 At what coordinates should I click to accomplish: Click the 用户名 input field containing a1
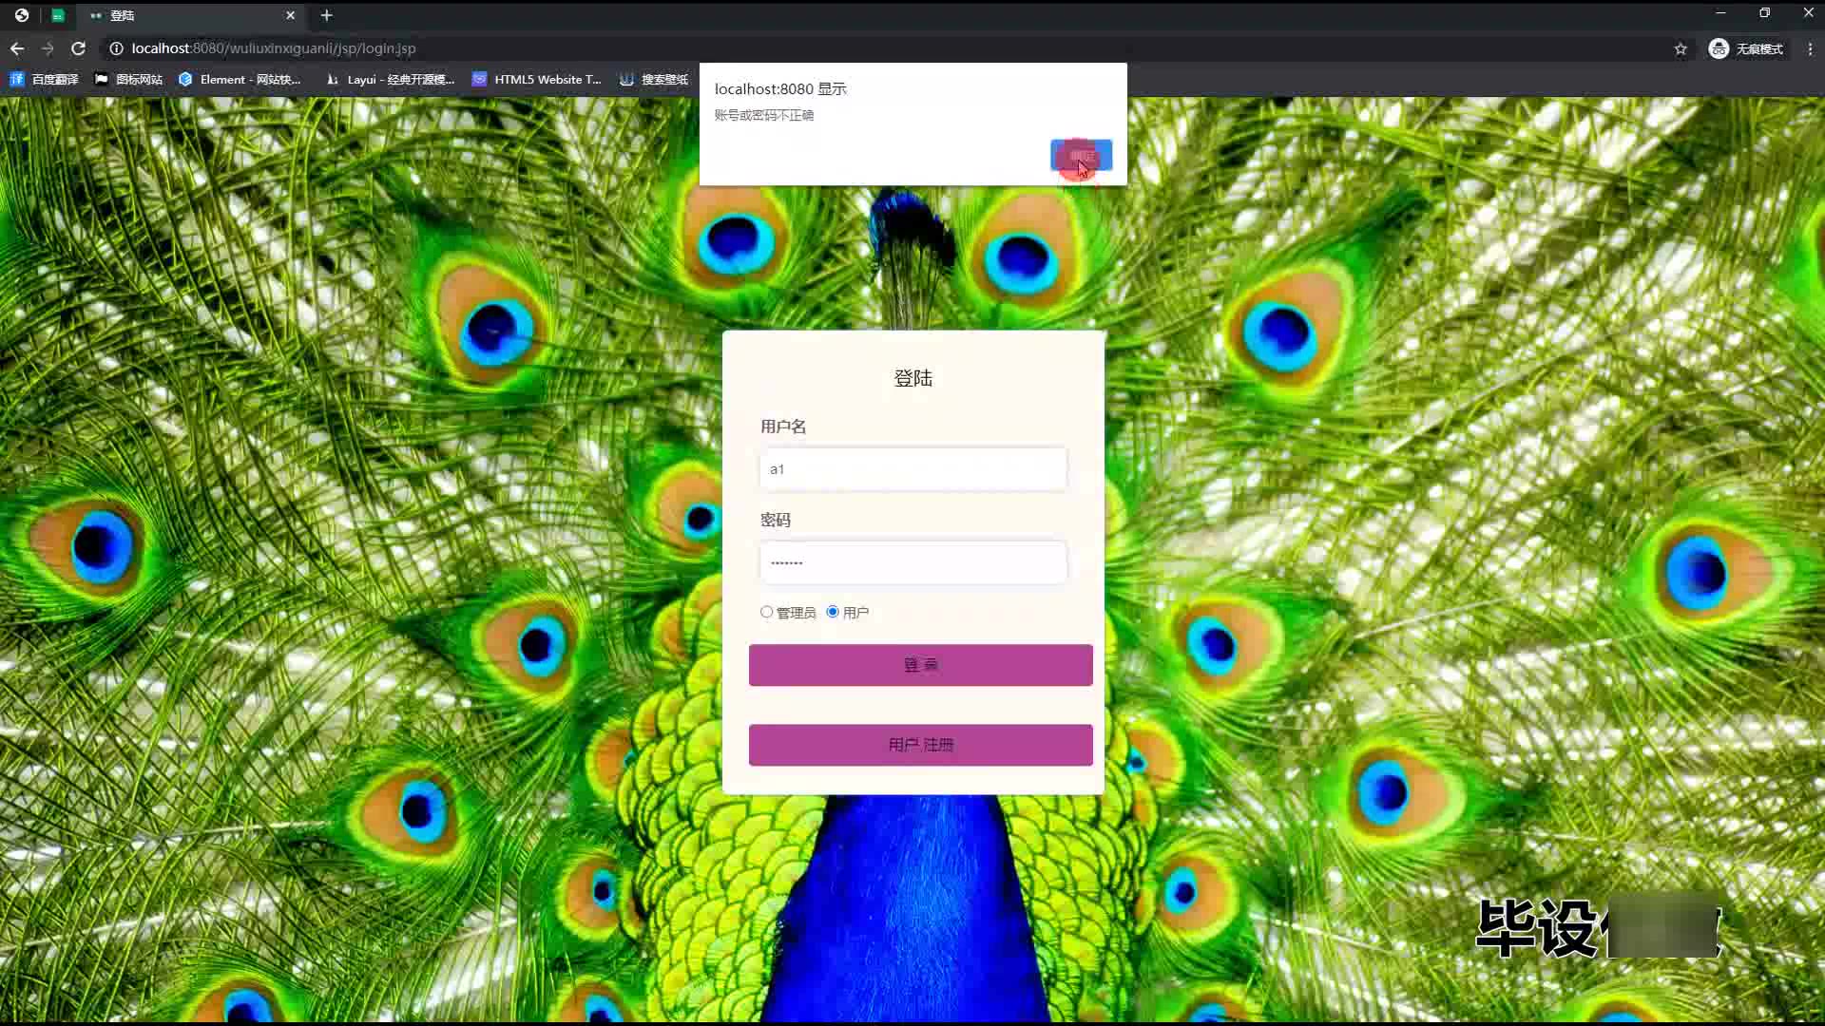click(x=912, y=469)
